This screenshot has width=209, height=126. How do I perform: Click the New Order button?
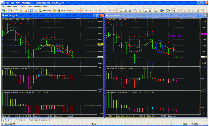45,10
